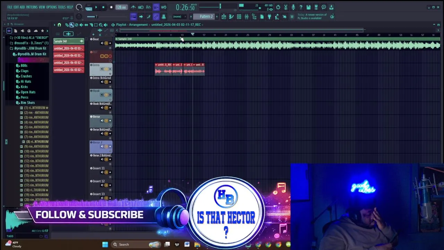Select the playlist paint brush tool
The height and width of the screenshot is (250, 444).
click(x=71, y=25)
